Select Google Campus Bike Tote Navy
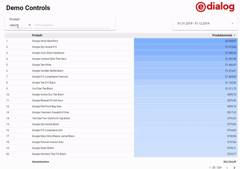The width and height of the screenshot is (240, 169). [x=49, y=59]
